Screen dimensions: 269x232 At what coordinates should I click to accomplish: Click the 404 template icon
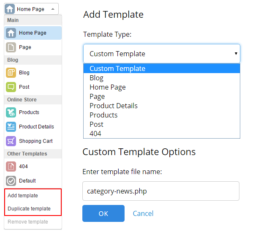pyautogui.click(x=11, y=166)
